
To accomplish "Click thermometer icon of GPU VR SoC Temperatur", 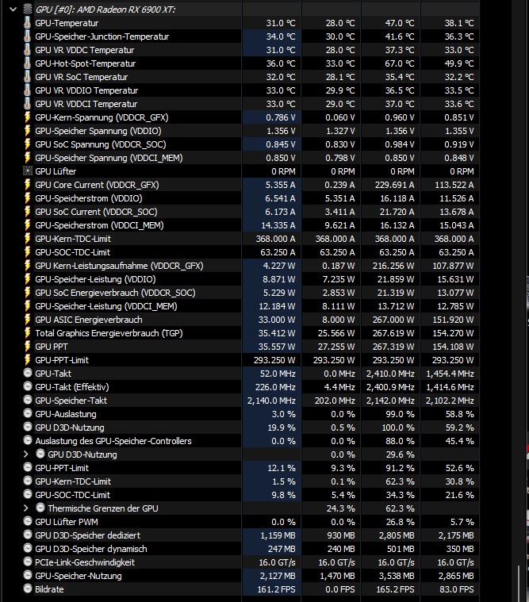I will [x=27, y=77].
